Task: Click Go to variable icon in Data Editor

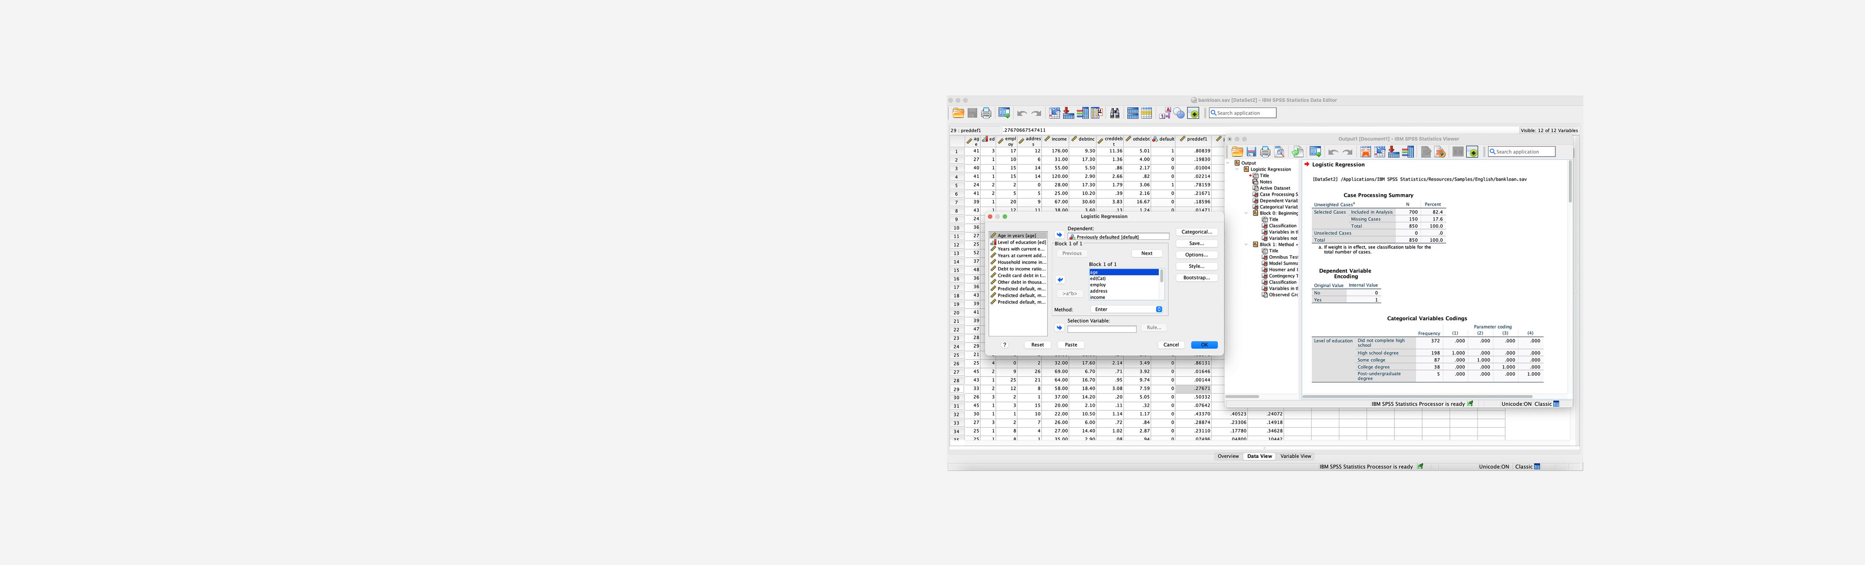Action: tap(1068, 113)
